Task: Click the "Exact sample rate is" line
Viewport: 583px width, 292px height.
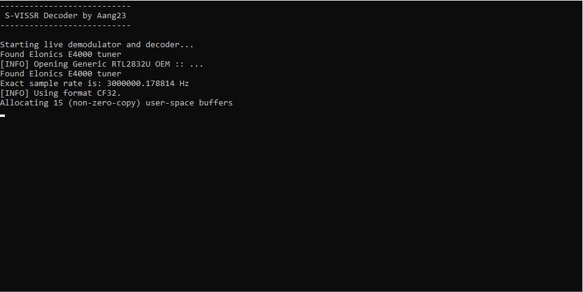Action: (95, 83)
